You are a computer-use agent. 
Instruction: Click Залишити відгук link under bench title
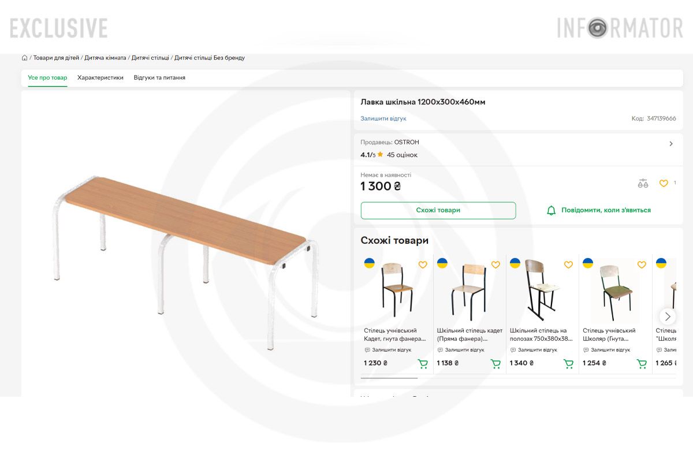pos(383,118)
